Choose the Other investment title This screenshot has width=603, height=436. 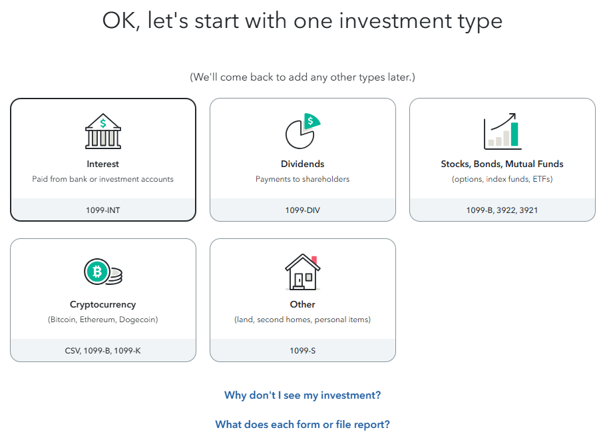(x=303, y=304)
